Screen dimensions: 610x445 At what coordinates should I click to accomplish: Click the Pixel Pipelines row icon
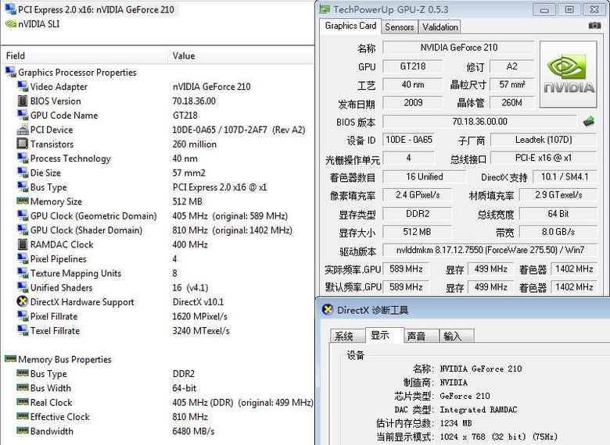coord(23,258)
